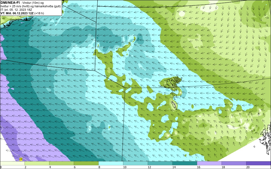The image size is (271, 169).
Task: Click the legend label '10'
Action: tap(125, 167)
